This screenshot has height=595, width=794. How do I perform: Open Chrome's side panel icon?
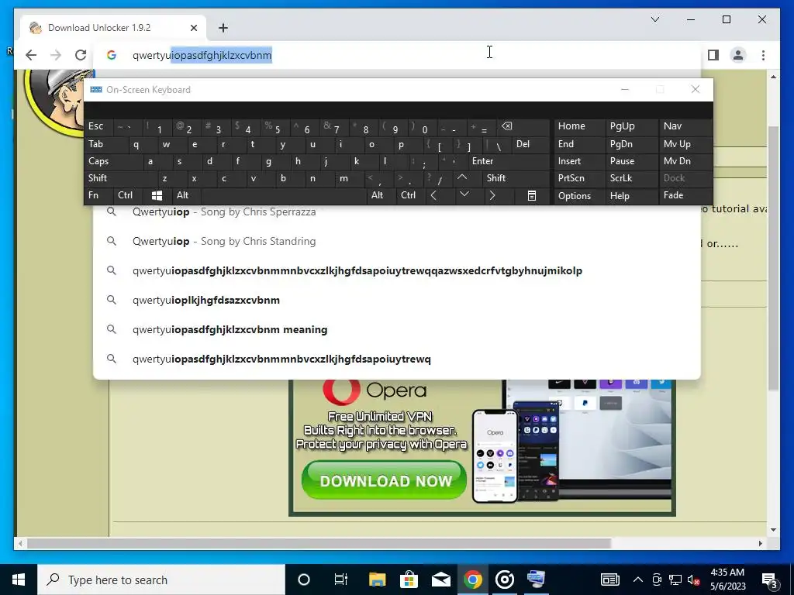point(713,55)
